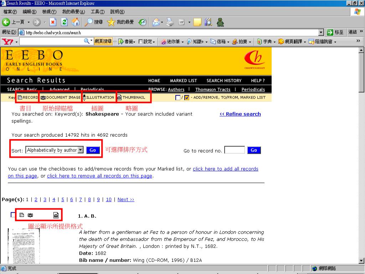Click the Next >> page link
Image resolution: width=365 pixels, height=274 pixels.
pyautogui.click(x=126, y=199)
